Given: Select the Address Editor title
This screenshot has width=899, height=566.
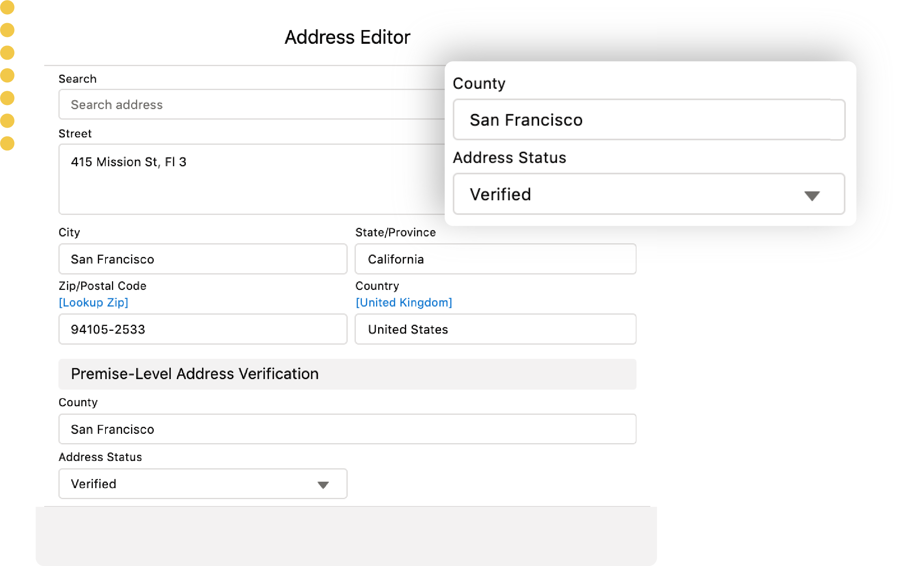Looking at the screenshot, I should 347,36.
